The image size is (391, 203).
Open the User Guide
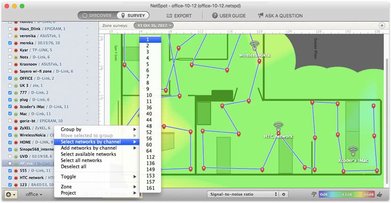pyautogui.click(x=229, y=16)
